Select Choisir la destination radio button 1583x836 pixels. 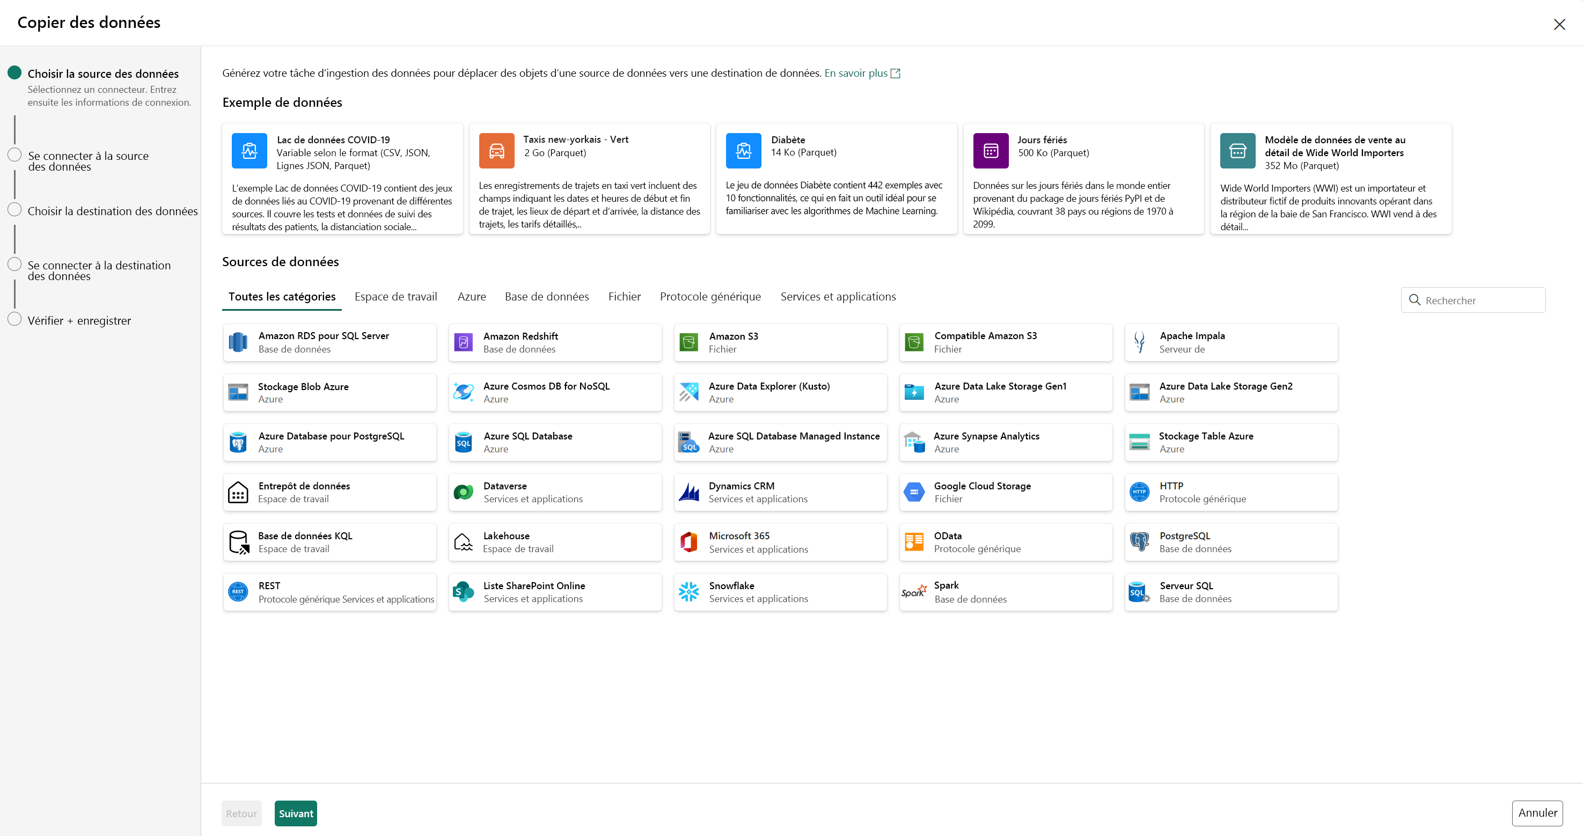[13, 210]
